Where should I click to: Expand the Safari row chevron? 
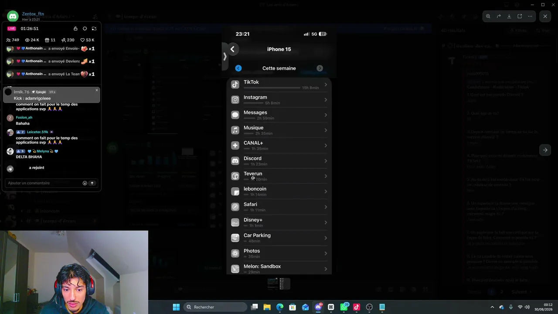[x=326, y=207]
